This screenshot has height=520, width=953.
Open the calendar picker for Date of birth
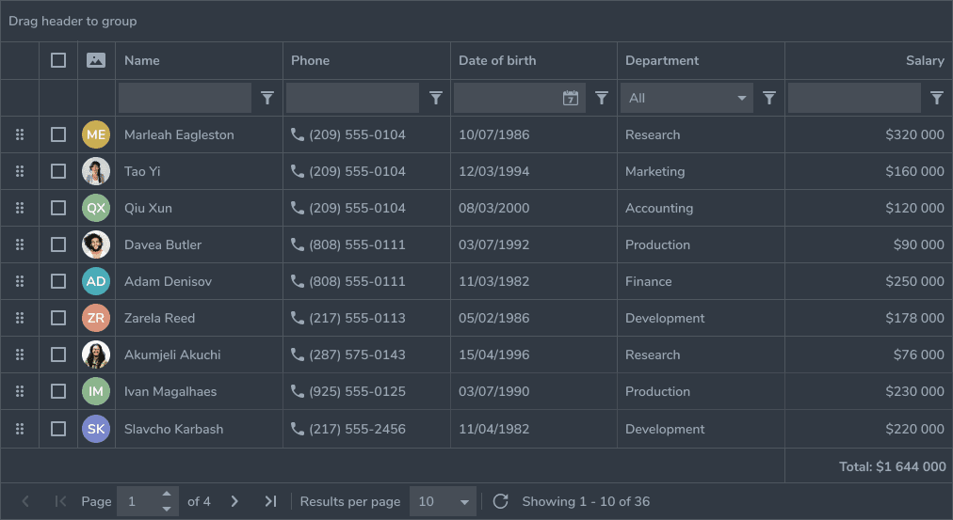(571, 98)
